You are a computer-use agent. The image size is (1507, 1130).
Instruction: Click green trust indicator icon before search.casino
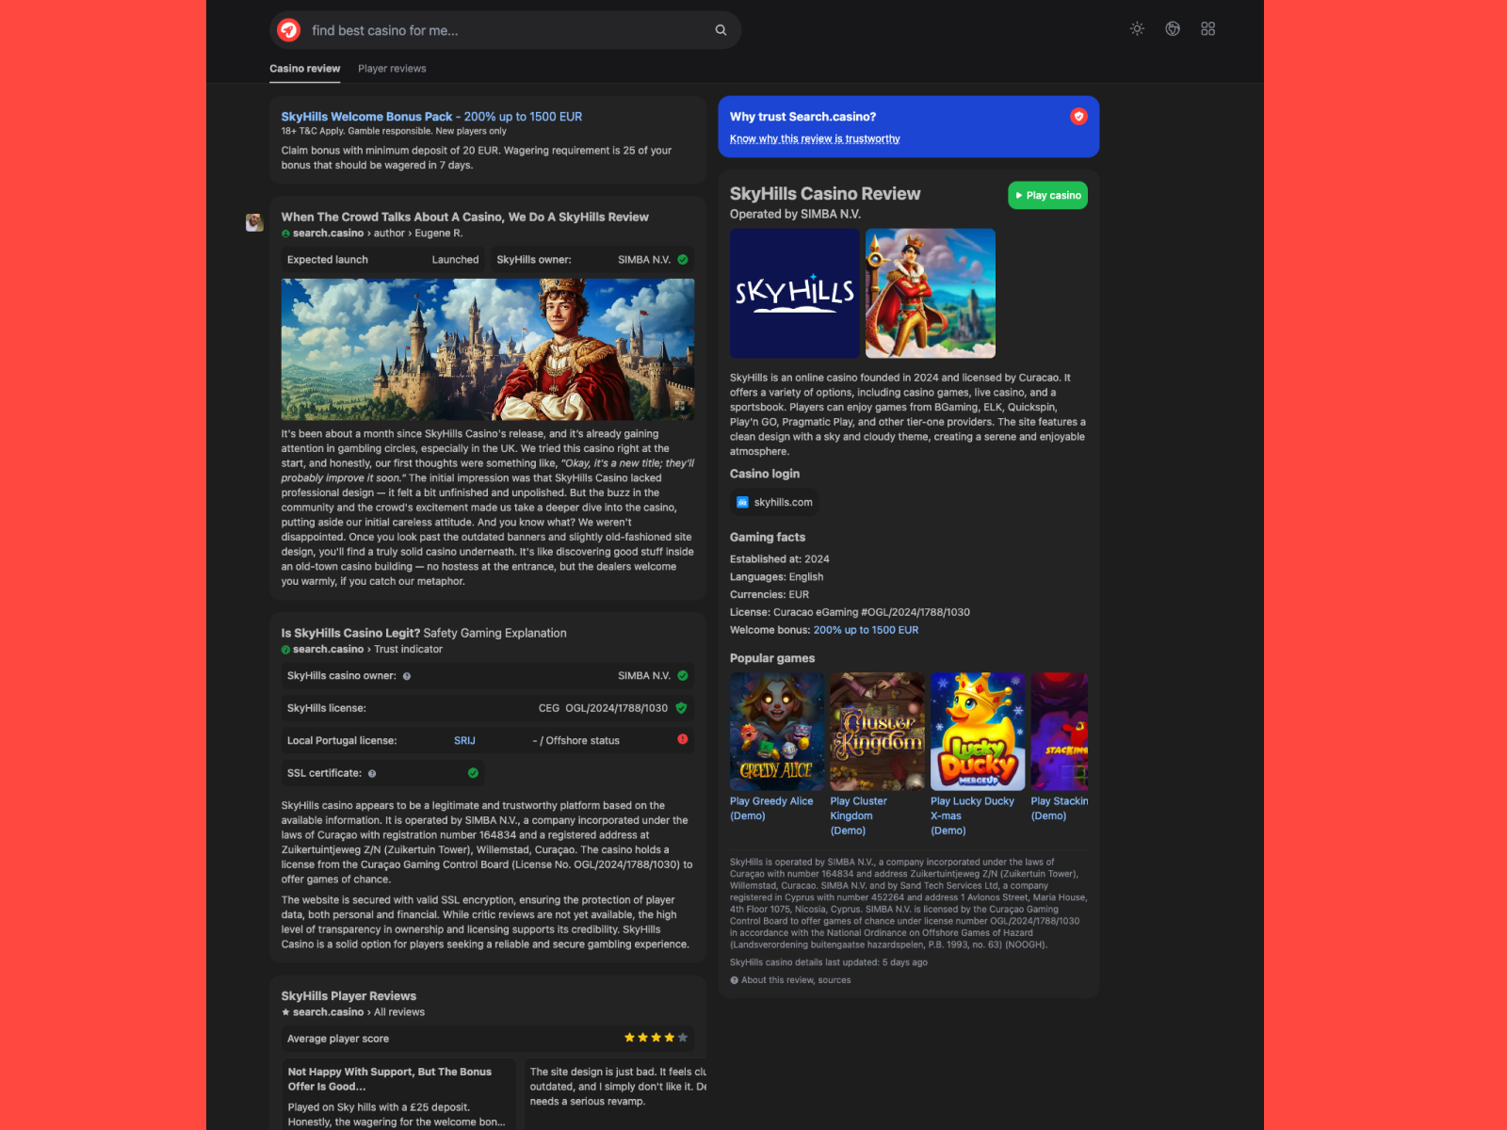coord(285,650)
